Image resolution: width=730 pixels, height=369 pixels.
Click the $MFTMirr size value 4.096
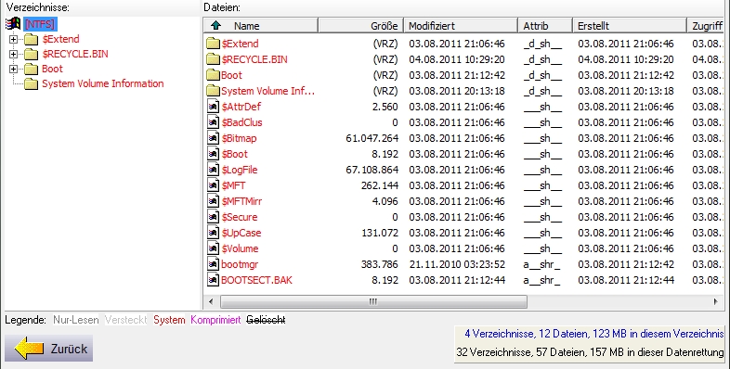pyautogui.click(x=385, y=202)
